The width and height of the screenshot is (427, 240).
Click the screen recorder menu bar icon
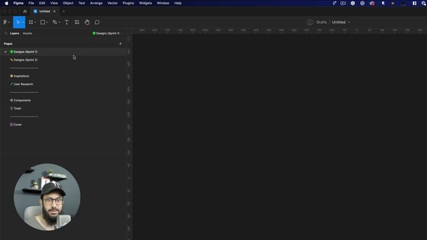point(343,3)
